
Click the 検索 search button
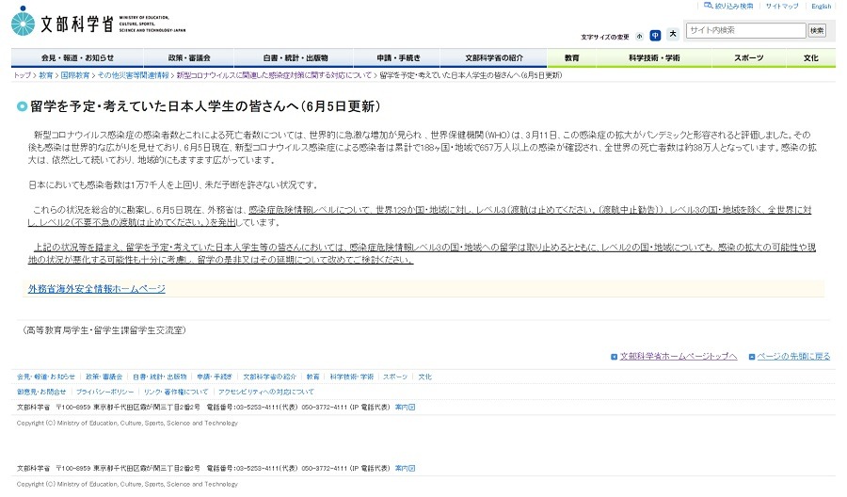817,31
